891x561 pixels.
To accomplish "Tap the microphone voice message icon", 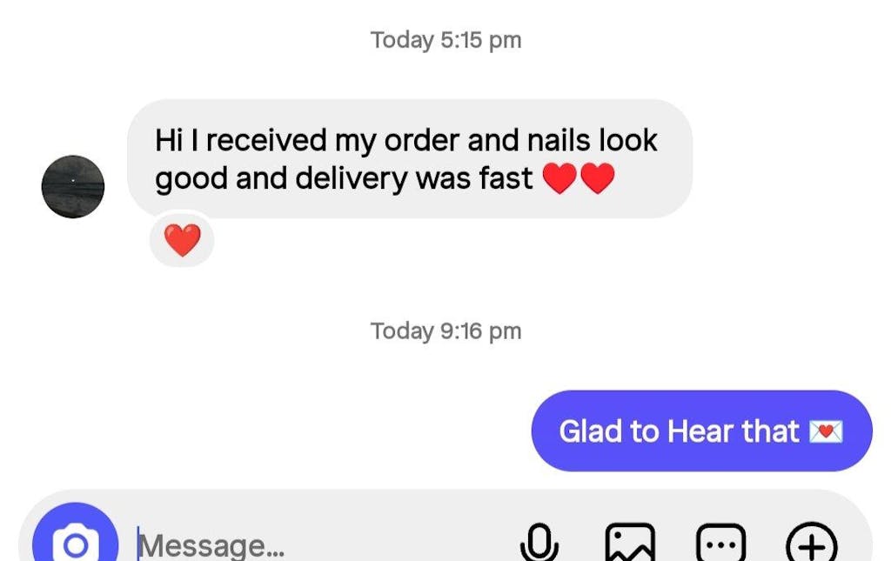I will [x=539, y=542].
